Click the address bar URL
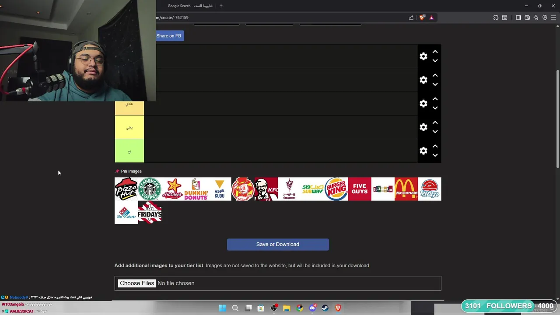Viewport: 560px width, 315px height. point(172,17)
